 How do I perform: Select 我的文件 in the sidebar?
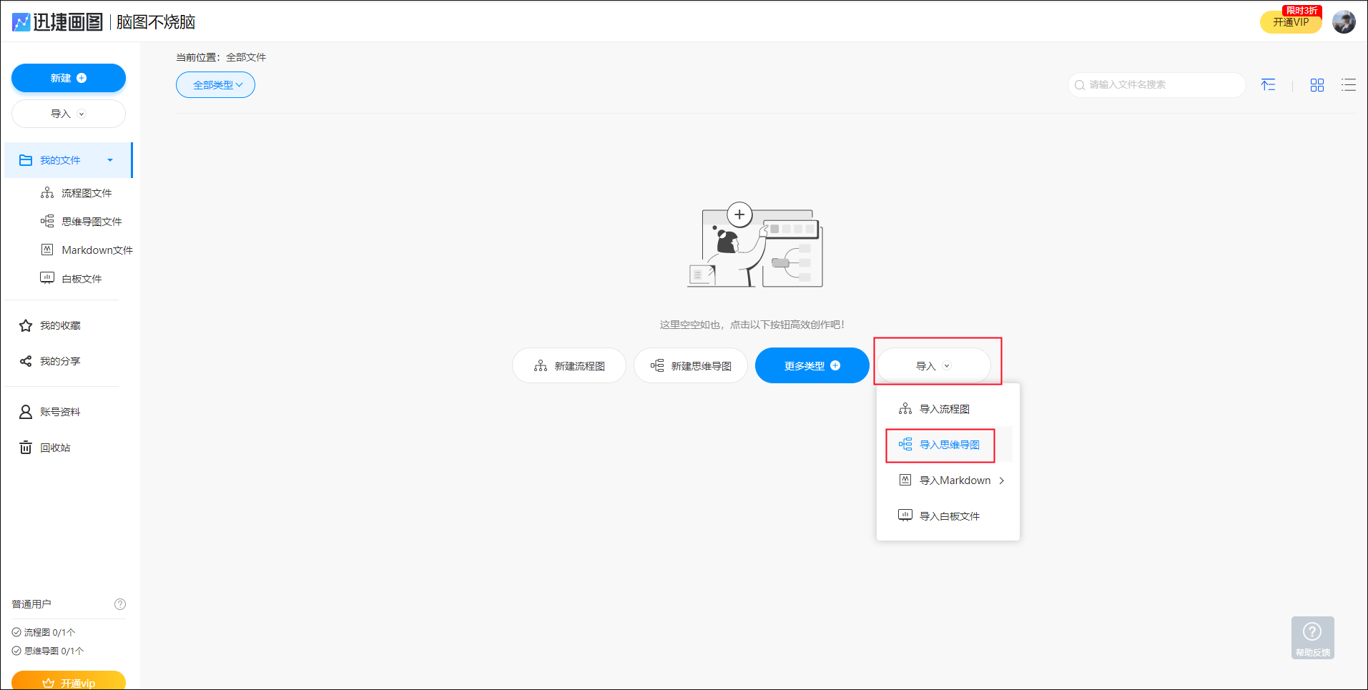coord(69,160)
